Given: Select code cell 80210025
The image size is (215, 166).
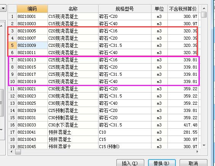Looking at the screenshot, I should click(x=32, y=103).
